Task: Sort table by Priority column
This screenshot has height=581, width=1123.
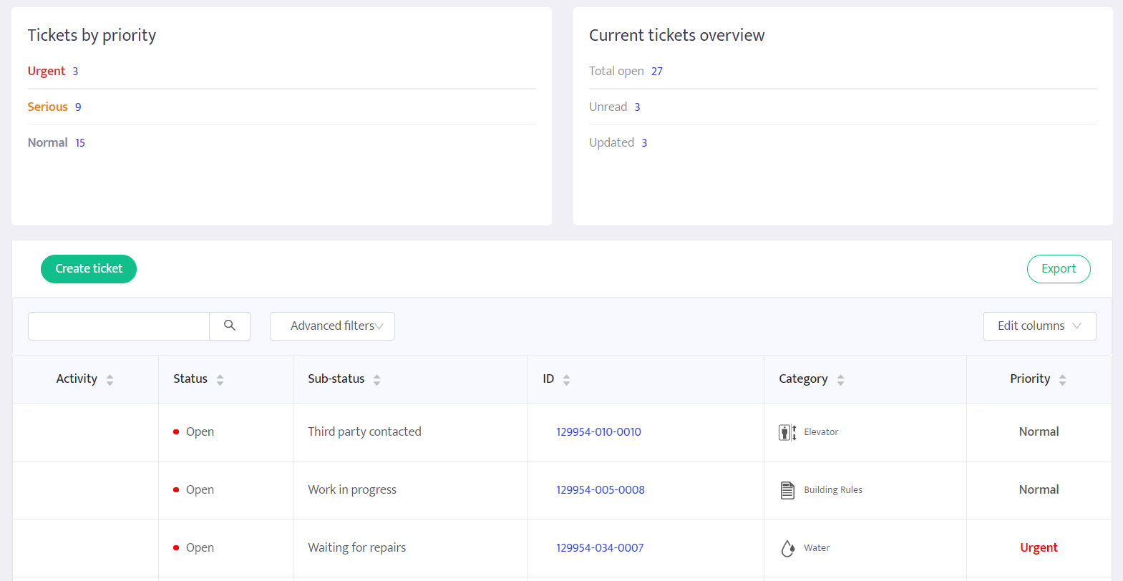Action: (1062, 379)
